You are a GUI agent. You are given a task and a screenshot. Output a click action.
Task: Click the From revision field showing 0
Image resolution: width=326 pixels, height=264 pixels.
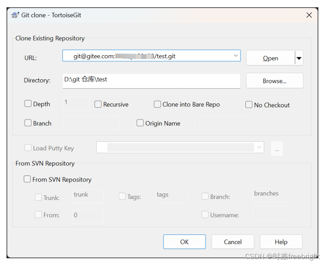[x=88, y=216]
